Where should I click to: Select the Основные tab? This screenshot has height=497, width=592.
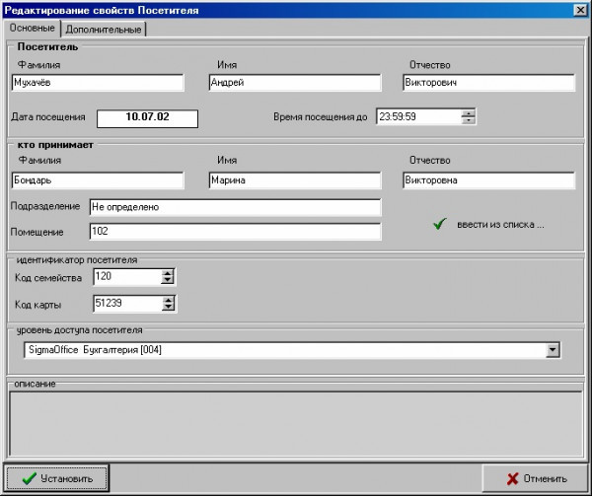tap(33, 28)
